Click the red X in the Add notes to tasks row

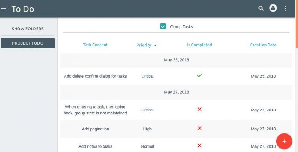199,145
